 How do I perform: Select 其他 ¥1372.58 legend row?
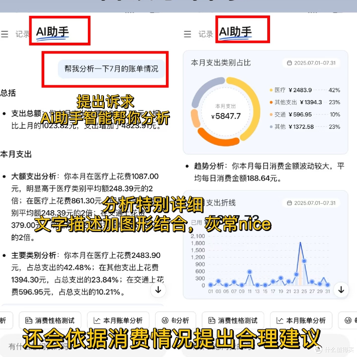[x=305, y=127]
